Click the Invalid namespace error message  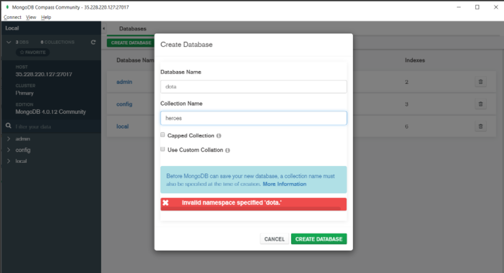pyautogui.click(x=232, y=203)
